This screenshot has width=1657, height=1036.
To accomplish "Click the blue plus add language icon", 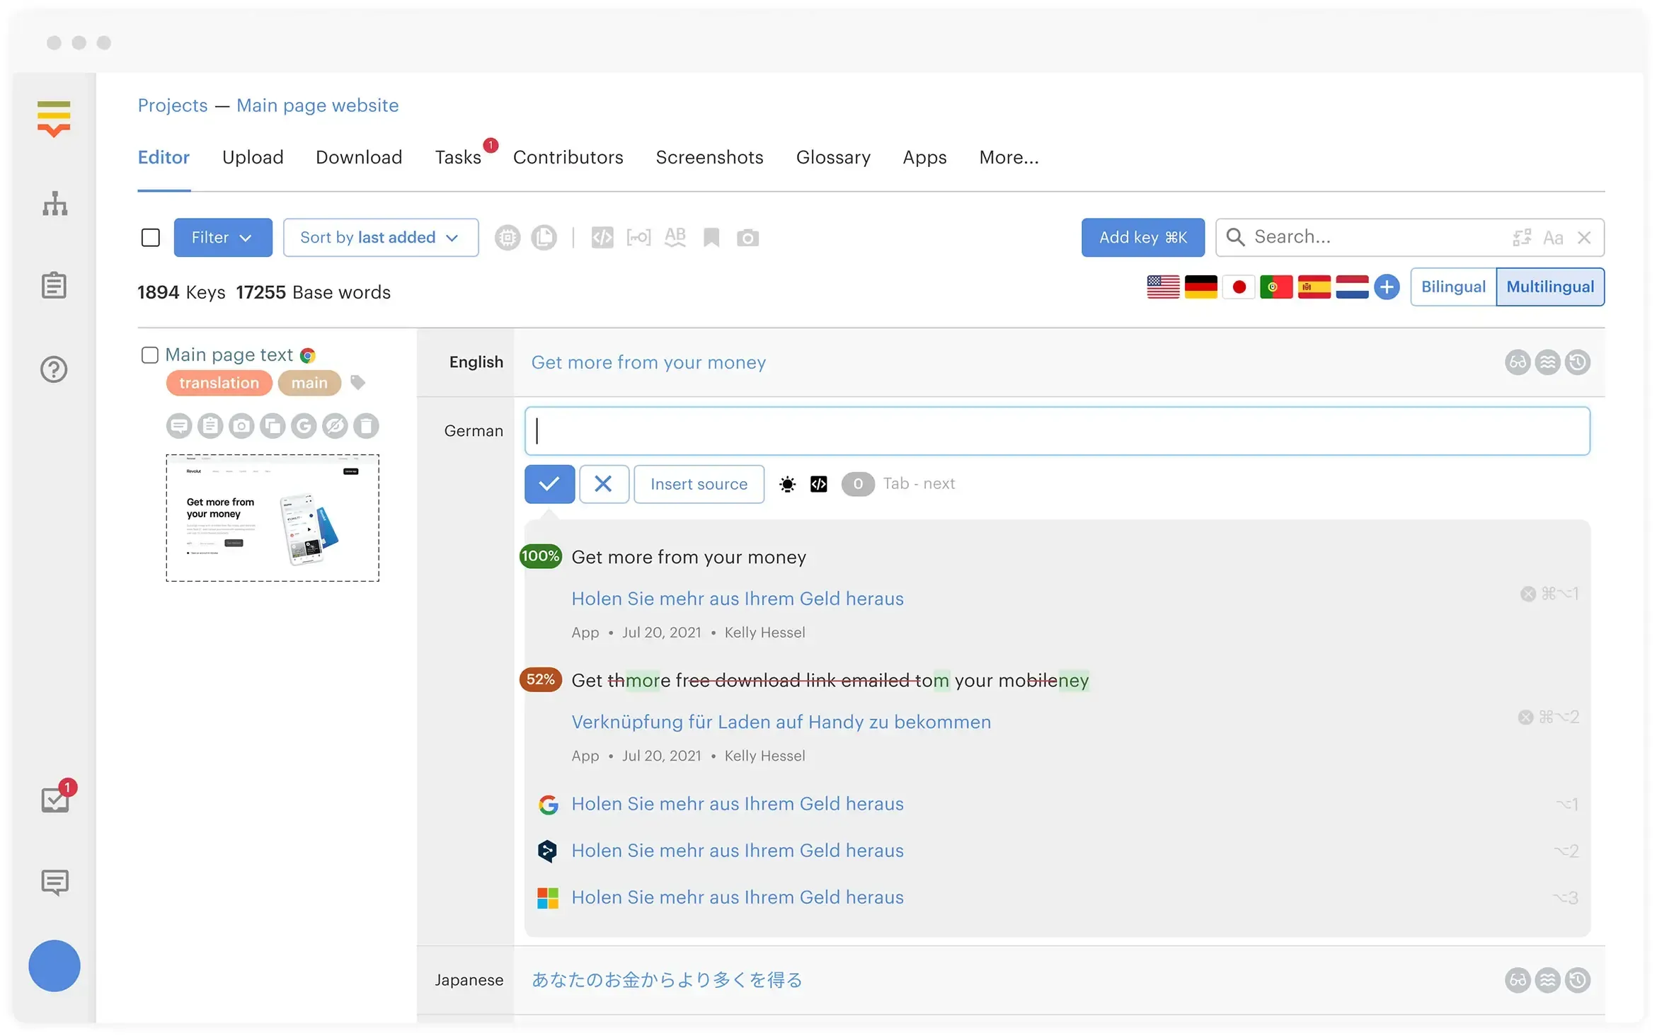I will point(1387,287).
